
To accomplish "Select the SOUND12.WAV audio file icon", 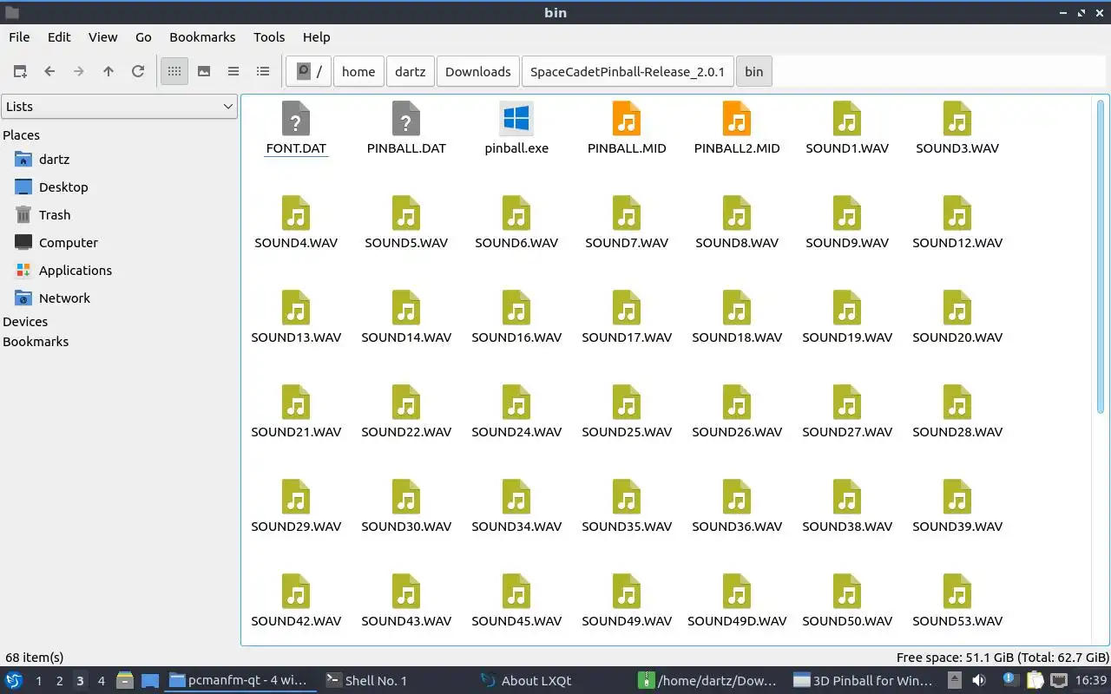I will [x=957, y=213].
